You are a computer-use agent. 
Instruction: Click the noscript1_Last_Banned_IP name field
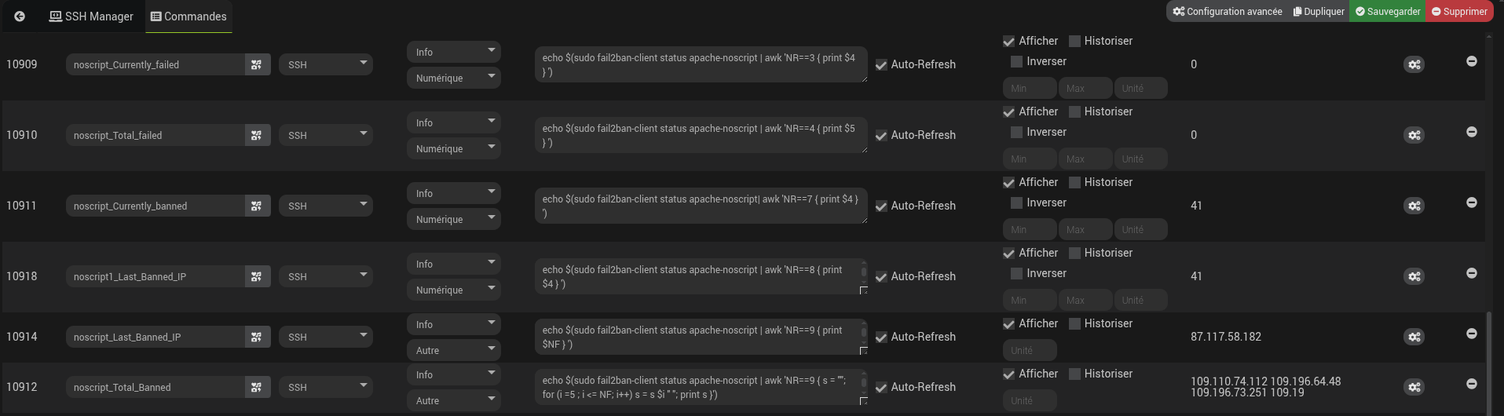156,276
